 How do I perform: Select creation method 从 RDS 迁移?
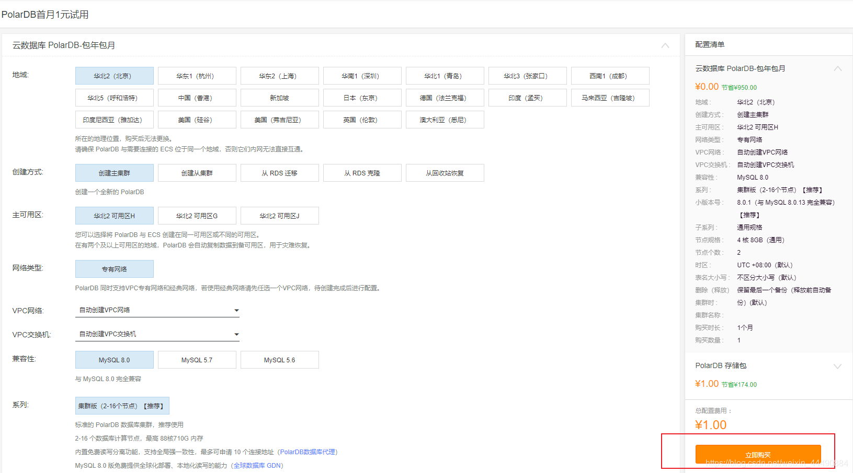click(279, 173)
